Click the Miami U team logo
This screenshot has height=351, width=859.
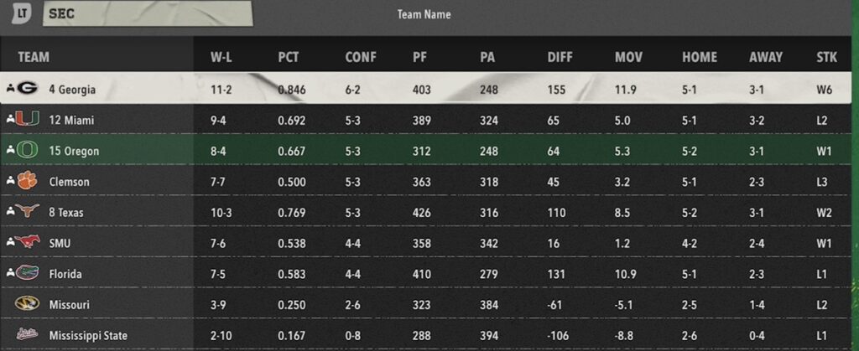point(27,118)
